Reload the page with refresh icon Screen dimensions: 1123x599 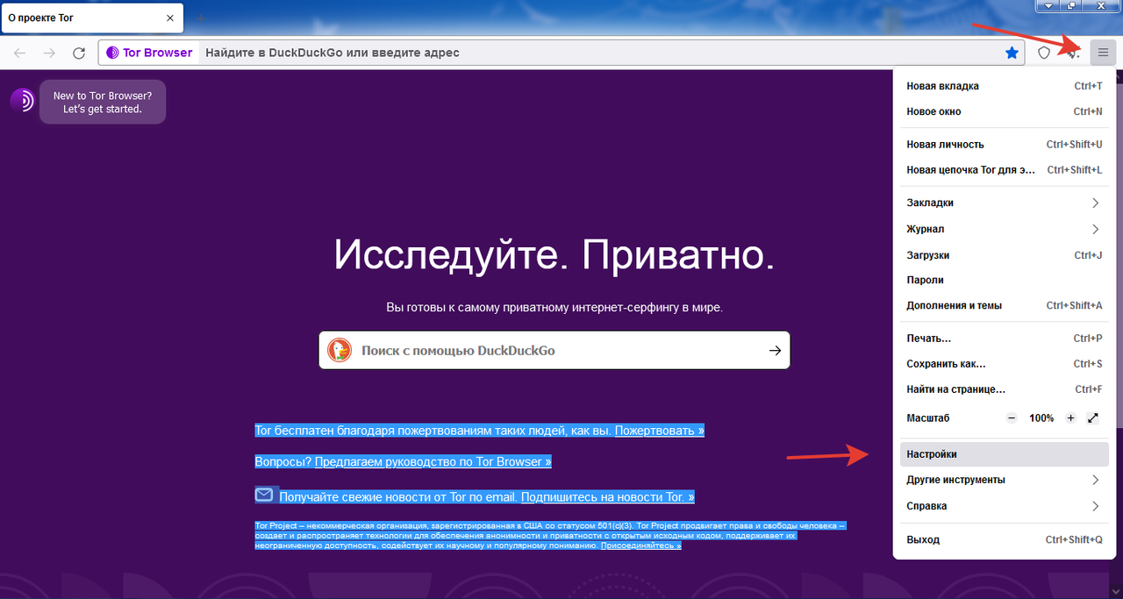[79, 53]
